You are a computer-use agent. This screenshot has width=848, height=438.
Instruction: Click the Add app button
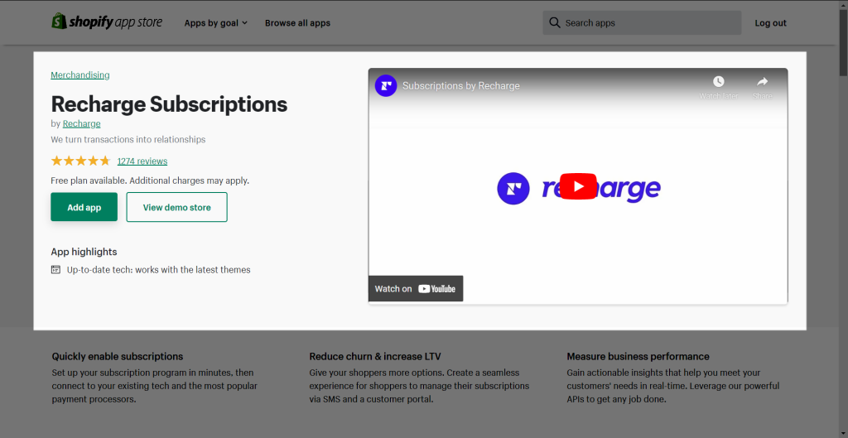[x=84, y=207]
